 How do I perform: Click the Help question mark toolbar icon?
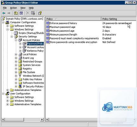pyautogui.click(x=40, y=13)
